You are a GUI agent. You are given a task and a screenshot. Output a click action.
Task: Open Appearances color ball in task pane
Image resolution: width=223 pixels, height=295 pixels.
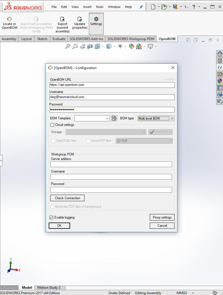[220, 81]
